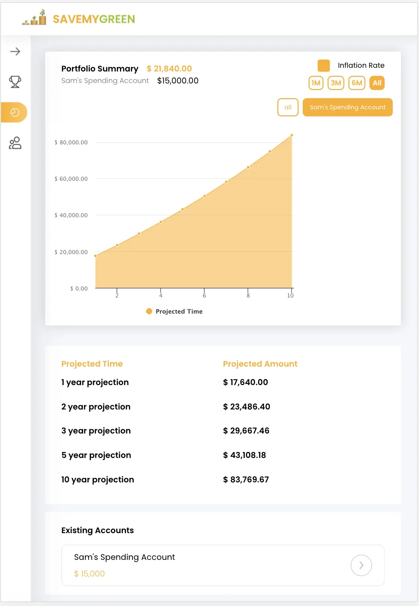Expand Sam's Spending Account chevron

point(361,565)
